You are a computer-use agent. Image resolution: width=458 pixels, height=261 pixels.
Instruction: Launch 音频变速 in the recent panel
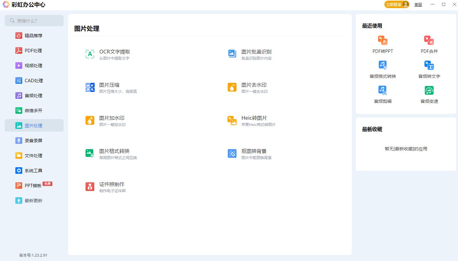(429, 94)
